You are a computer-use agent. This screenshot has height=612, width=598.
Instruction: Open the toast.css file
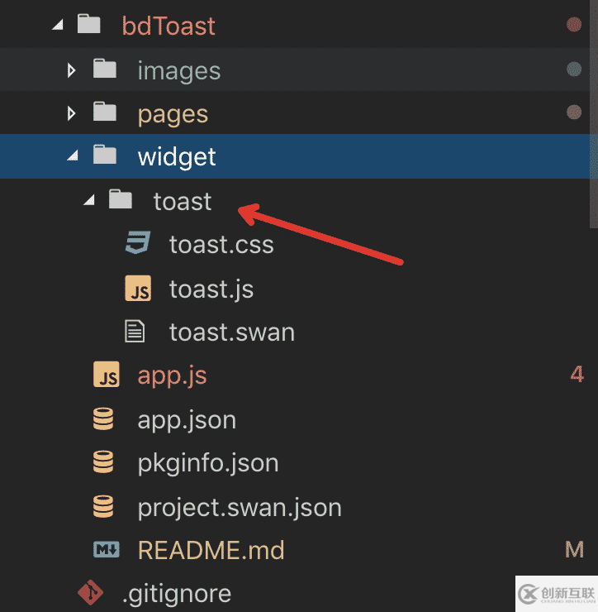[x=221, y=245]
